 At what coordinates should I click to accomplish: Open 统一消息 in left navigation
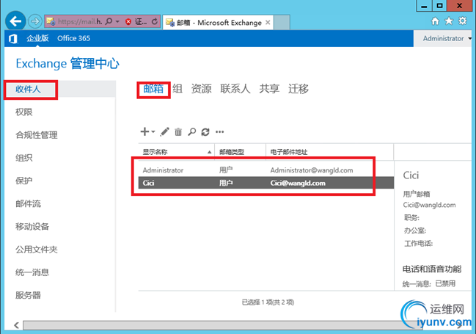coord(32,272)
